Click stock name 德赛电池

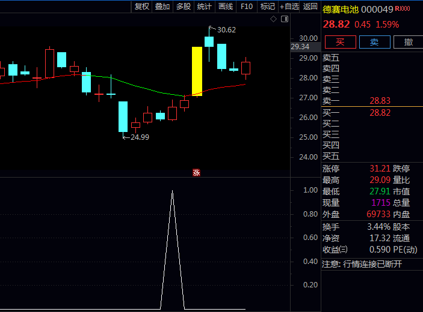(341, 10)
